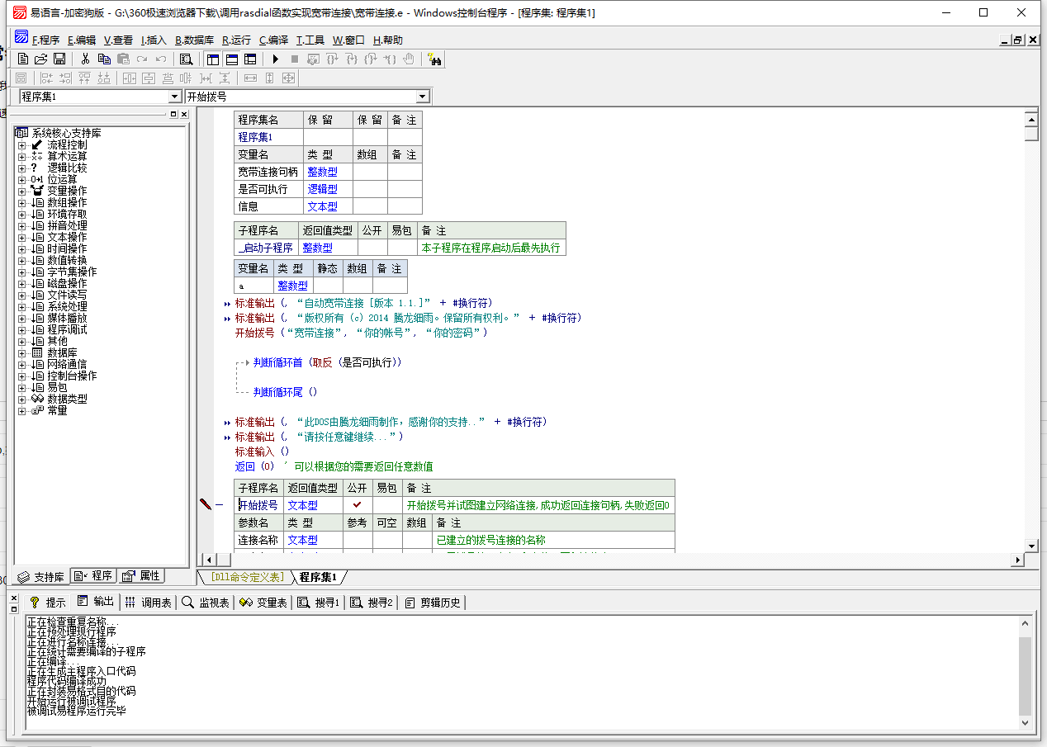Select the 文件读写 tree item
1047x747 pixels.
pos(67,295)
